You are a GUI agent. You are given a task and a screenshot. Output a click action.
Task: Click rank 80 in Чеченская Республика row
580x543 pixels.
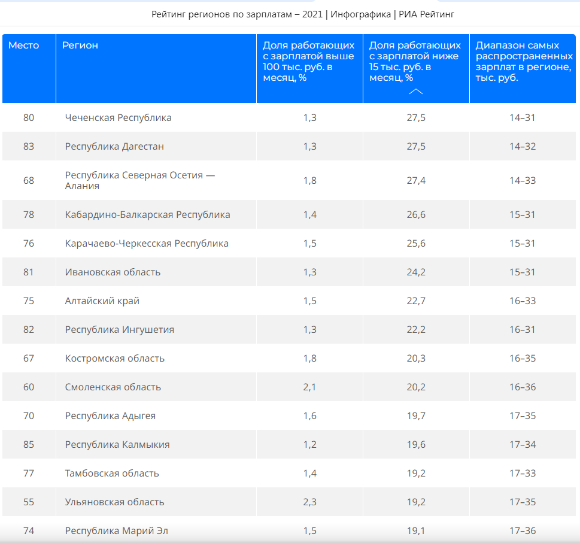(x=29, y=117)
